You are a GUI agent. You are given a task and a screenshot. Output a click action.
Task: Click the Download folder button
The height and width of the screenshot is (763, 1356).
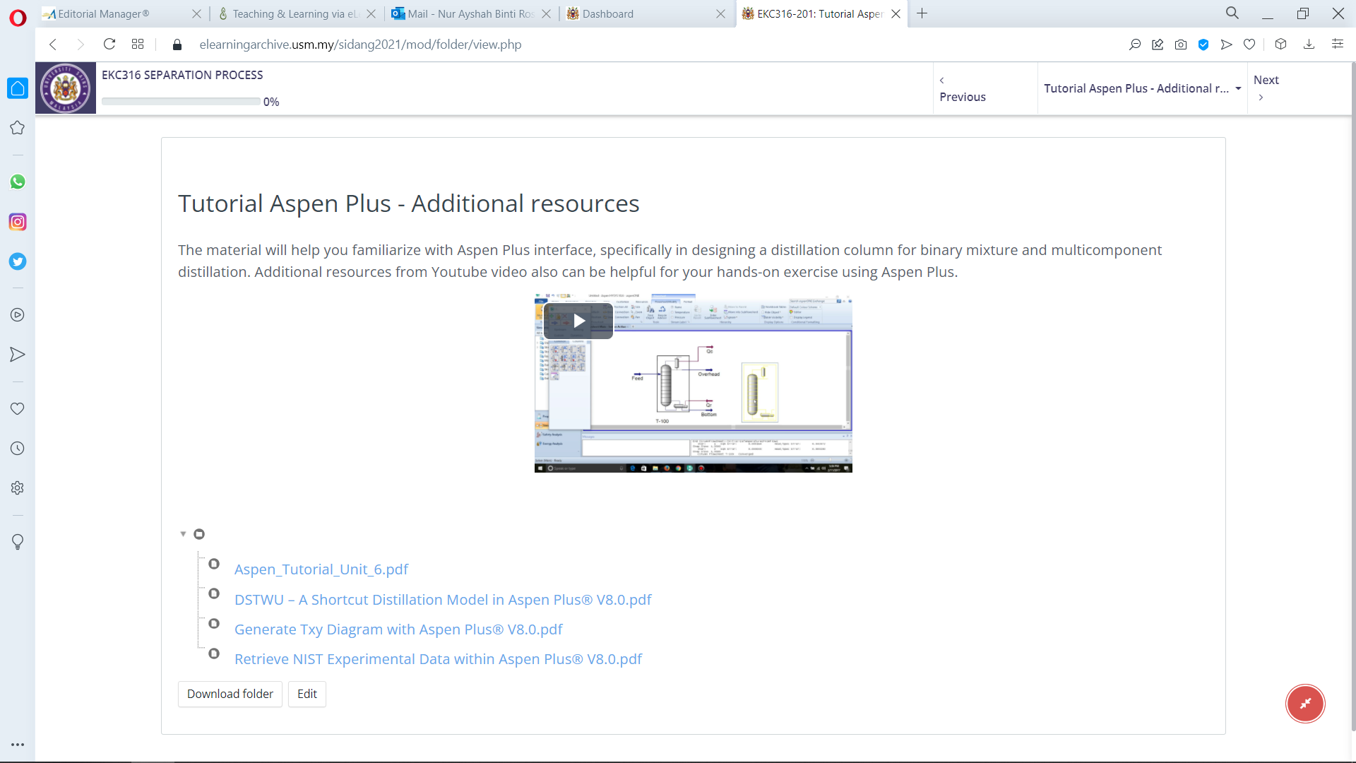(x=230, y=693)
